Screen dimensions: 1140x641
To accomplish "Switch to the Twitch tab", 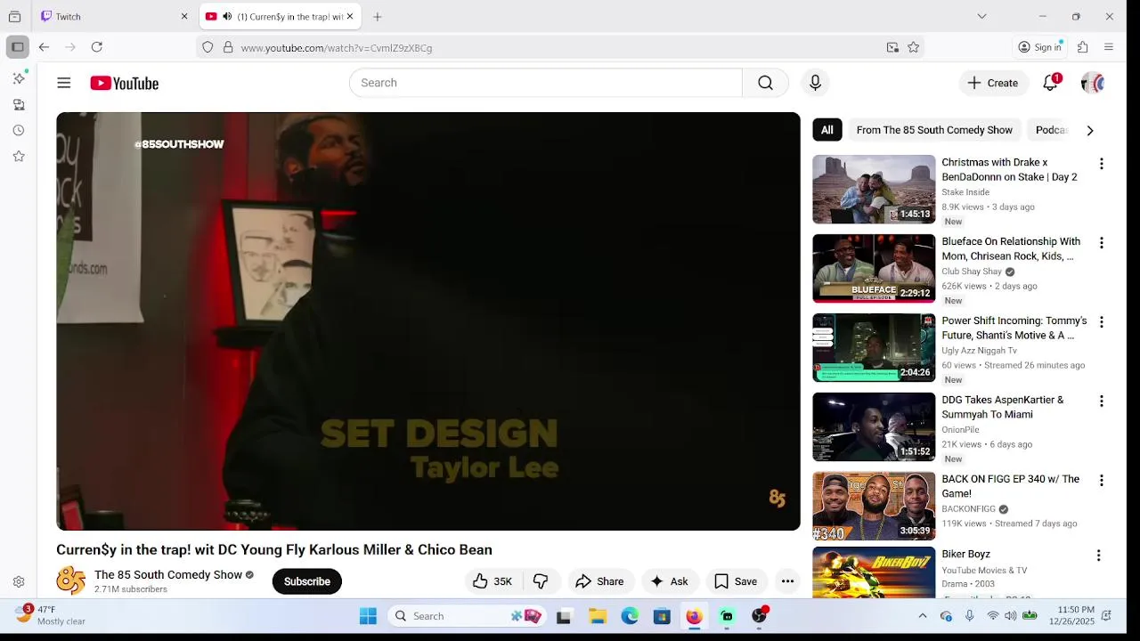I will tap(114, 16).
